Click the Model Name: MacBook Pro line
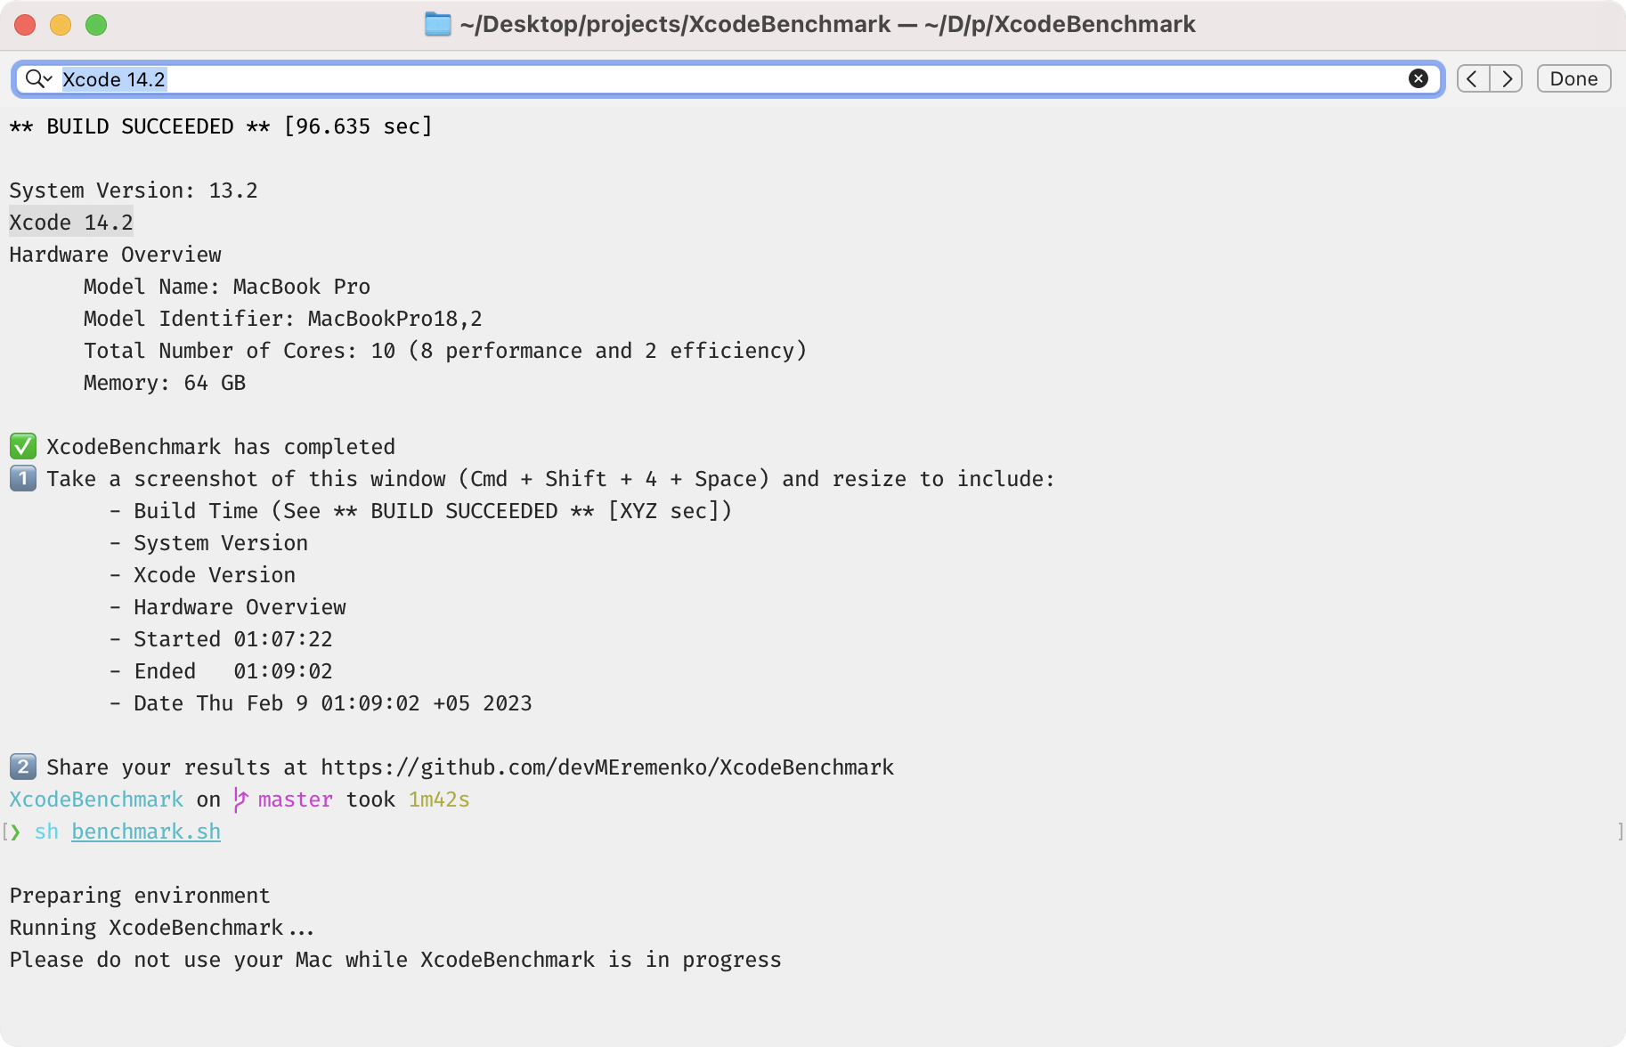This screenshot has width=1626, height=1047. point(227,287)
